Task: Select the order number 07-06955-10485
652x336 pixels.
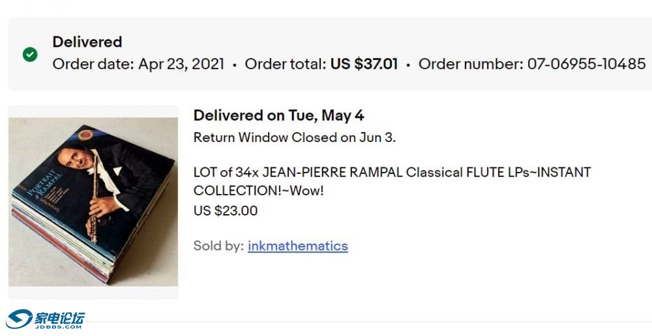Action: (585, 64)
